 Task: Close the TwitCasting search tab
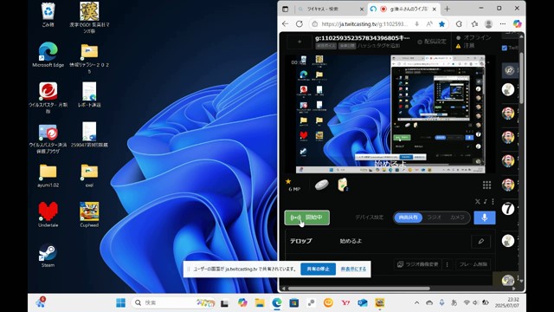(x=362, y=10)
